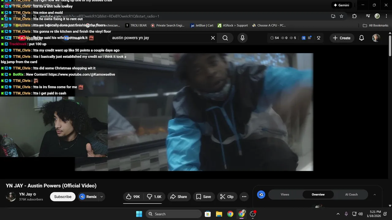The height and width of the screenshot is (220, 392).
Task: Open YouTube account avatar menu
Action: 376,38
